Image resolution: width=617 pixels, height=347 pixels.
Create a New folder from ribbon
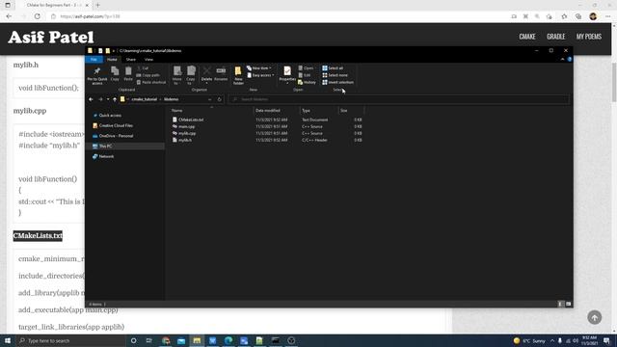coord(238,75)
